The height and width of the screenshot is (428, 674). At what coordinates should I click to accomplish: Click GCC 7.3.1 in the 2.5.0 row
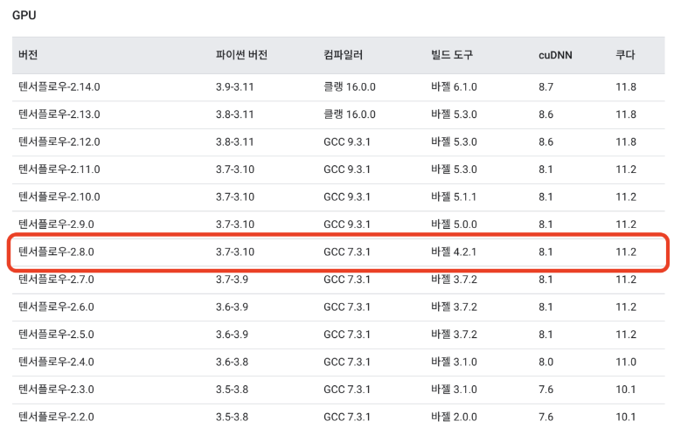pyautogui.click(x=347, y=334)
